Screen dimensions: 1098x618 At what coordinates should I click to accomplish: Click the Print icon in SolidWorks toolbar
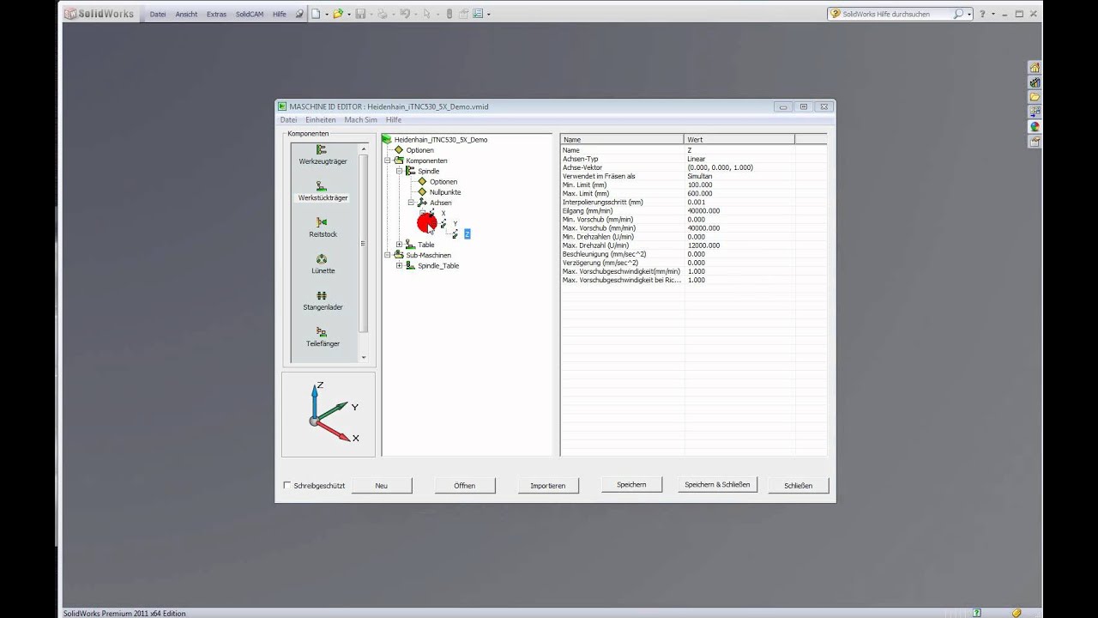coord(383,14)
